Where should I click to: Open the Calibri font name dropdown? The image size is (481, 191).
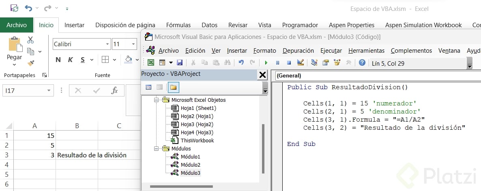pos(107,44)
